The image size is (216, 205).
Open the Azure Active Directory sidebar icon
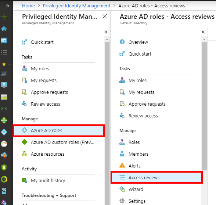(x=4, y=132)
